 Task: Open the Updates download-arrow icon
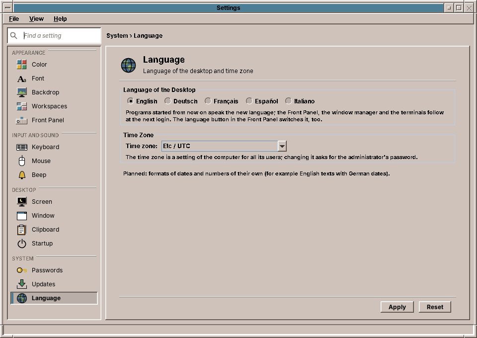21,284
